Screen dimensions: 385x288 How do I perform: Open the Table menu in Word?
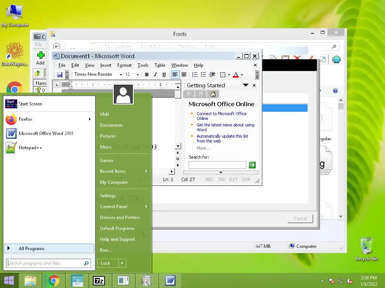click(160, 65)
